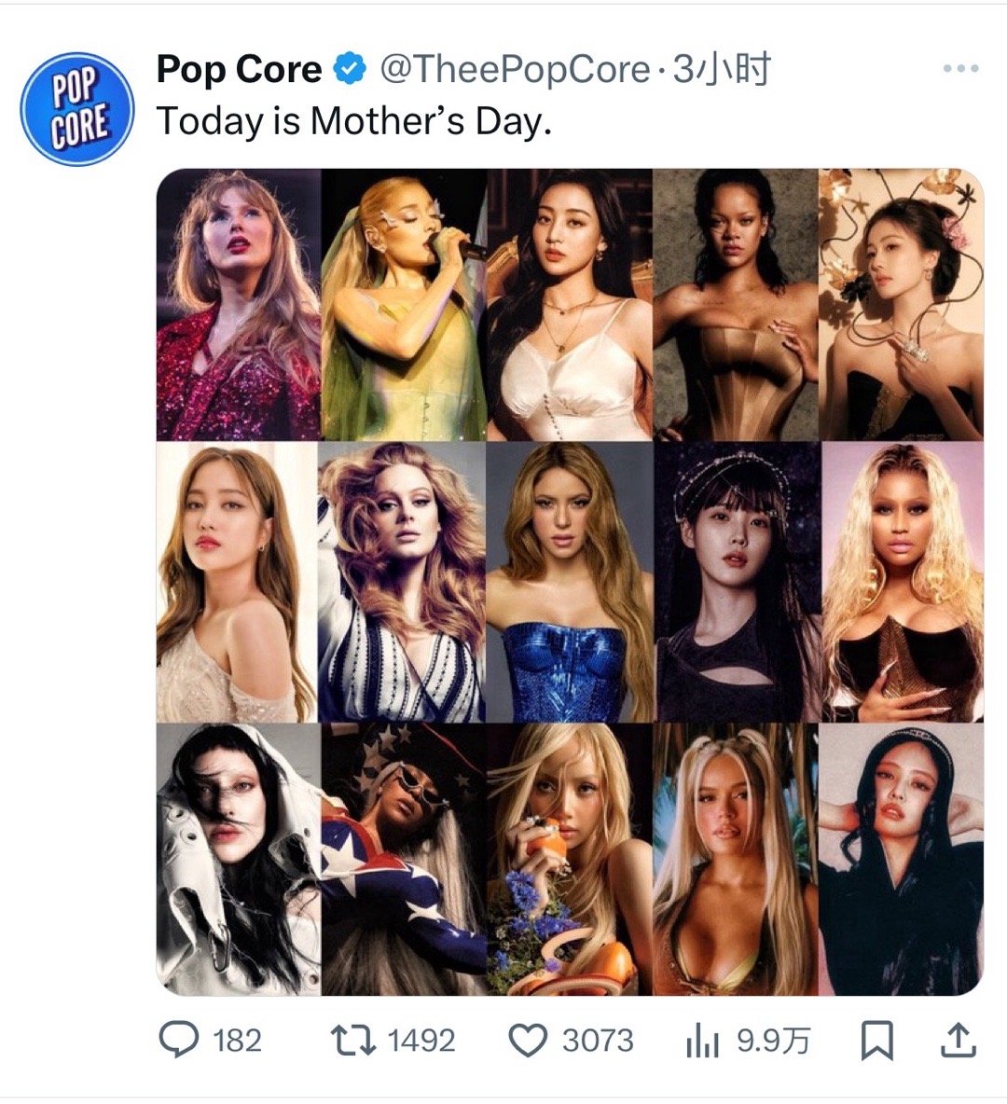Open Pop Core profile avatar
The image size is (1007, 1104).
pos(76,109)
